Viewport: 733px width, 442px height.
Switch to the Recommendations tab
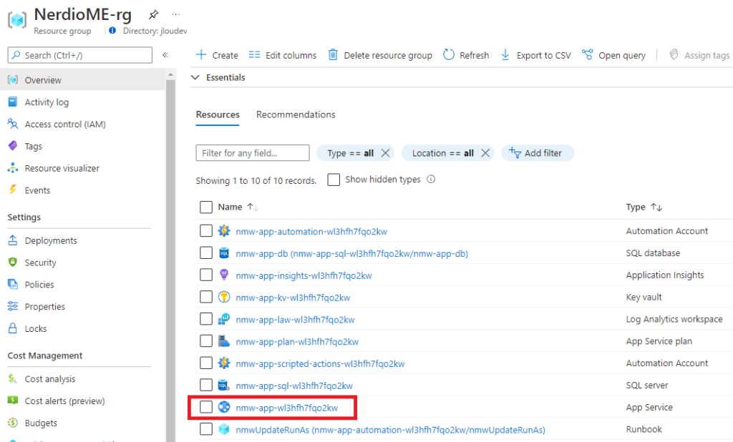(x=296, y=114)
